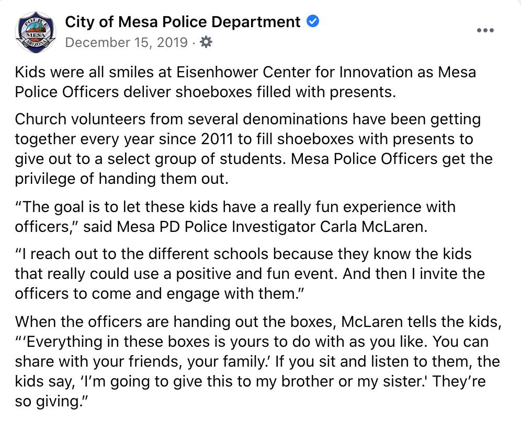The width and height of the screenshot is (521, 421).
Task: Click the quote starting 'I reach out to'
Action: coord(250,274)
